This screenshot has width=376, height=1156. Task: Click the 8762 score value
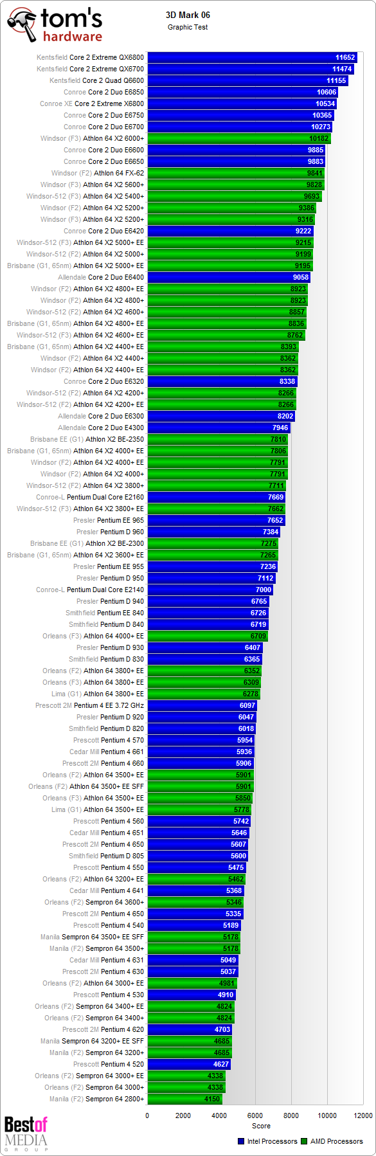pyautogui.click(x=295, y=335)
